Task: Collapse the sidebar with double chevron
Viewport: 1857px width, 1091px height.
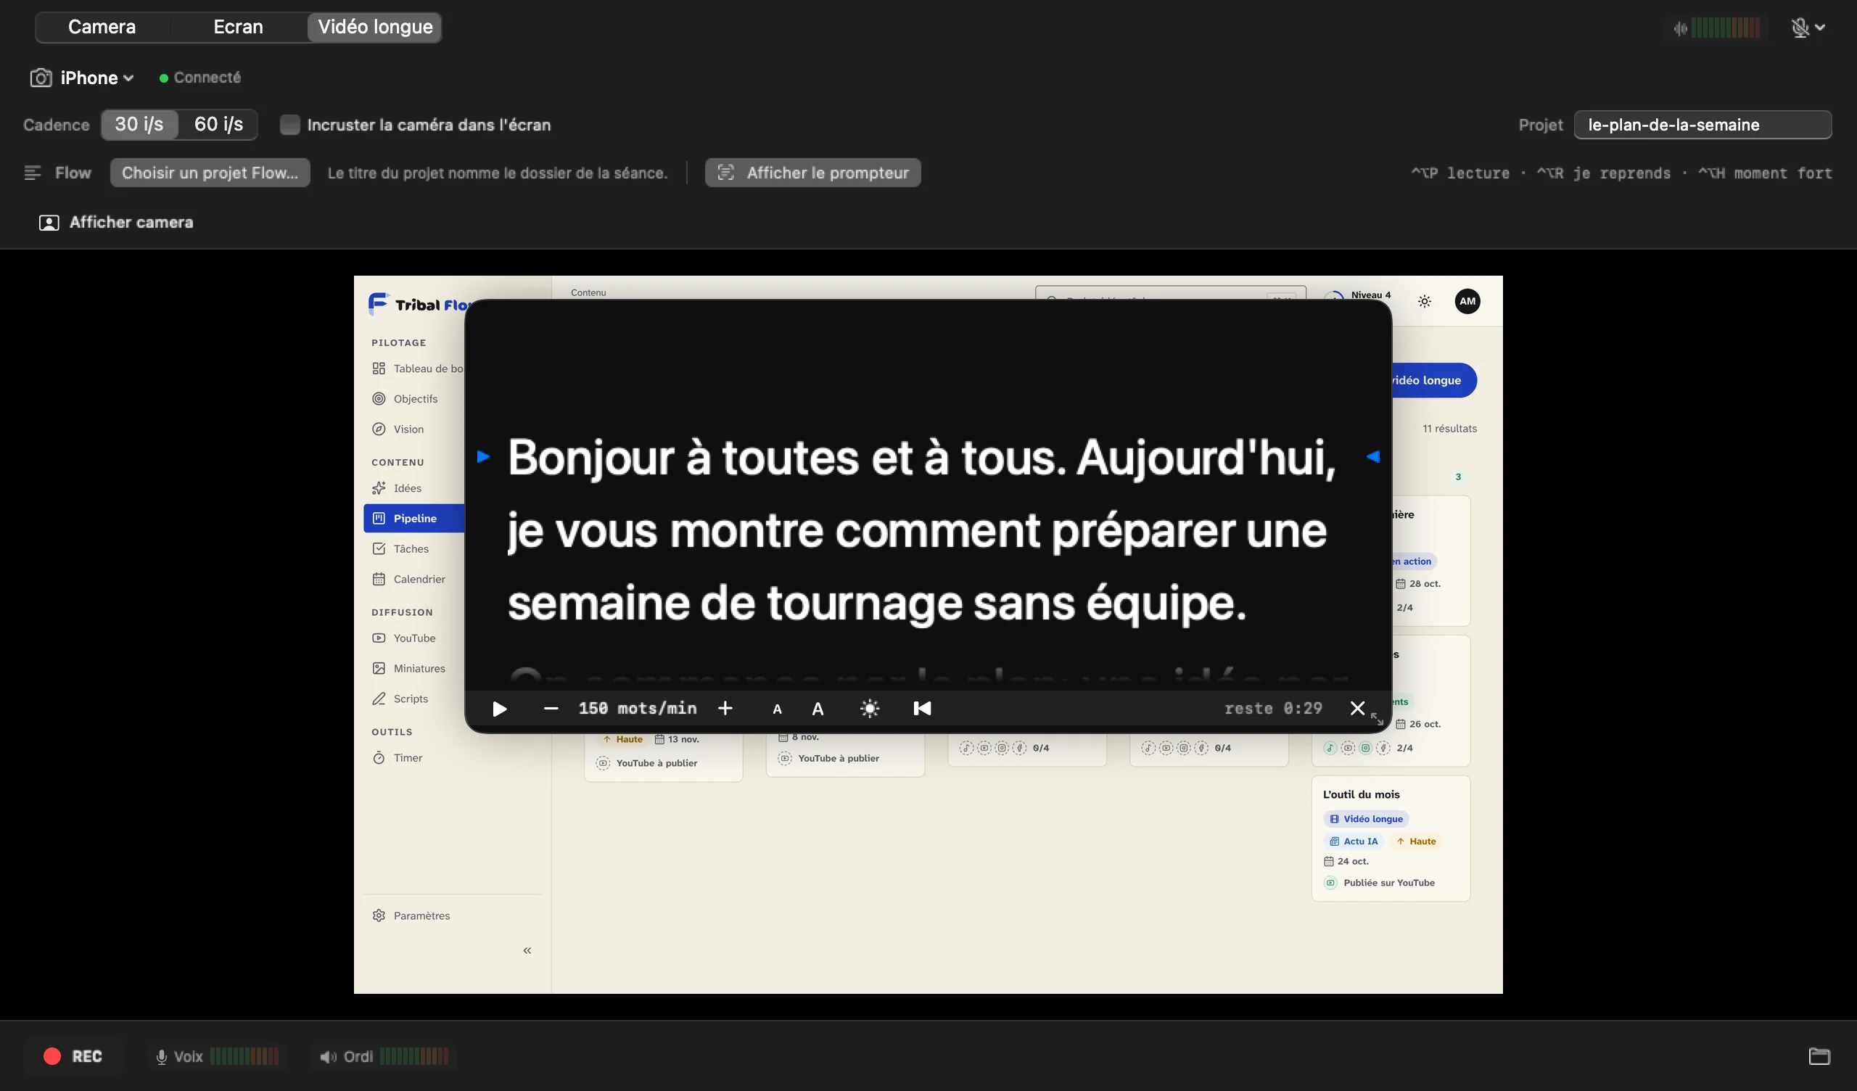Action: tap(527, 950)
